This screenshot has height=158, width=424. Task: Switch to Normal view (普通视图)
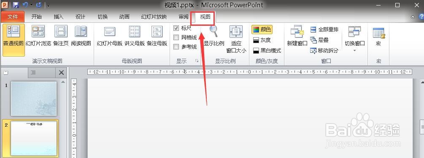[14, 40]
